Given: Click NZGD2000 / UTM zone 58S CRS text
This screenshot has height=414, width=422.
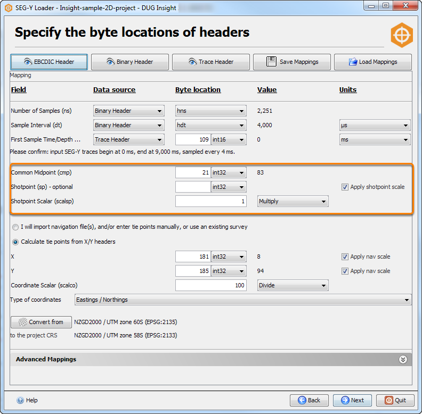Looking at the screenshot, I should pyautogui.click(x=126, y=335).
